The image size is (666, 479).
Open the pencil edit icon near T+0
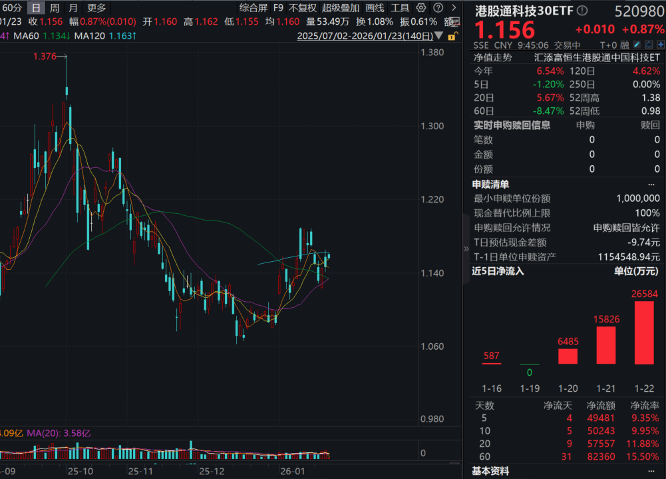pos(636,43)
